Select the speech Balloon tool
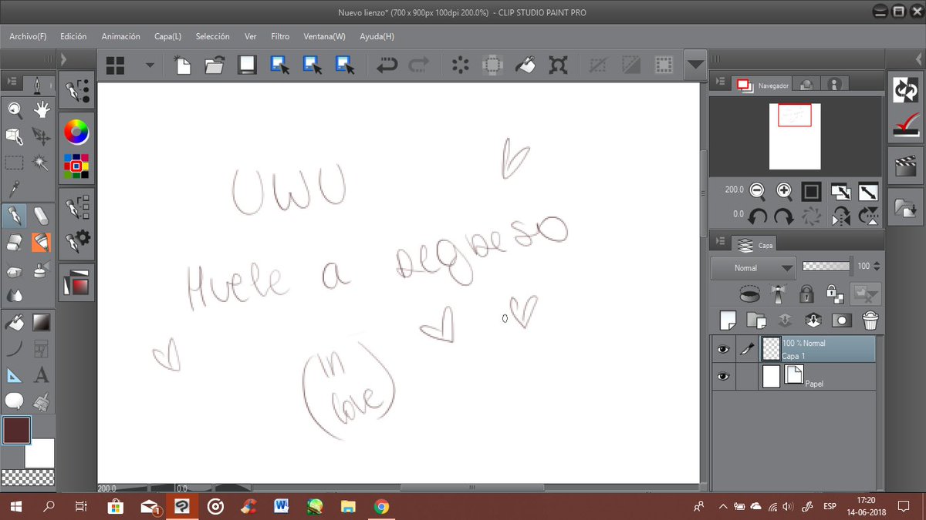The width and height of the screenshot is (926, 520). point(15,401)
